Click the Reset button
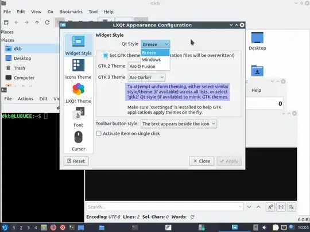 pyautogui.click(x=76, y=161)
